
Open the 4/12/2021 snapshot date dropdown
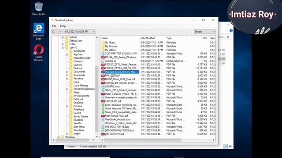(80, 32)
